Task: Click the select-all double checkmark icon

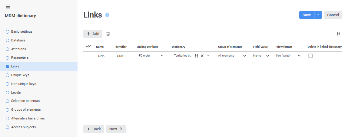Action: tap(88, 47)
